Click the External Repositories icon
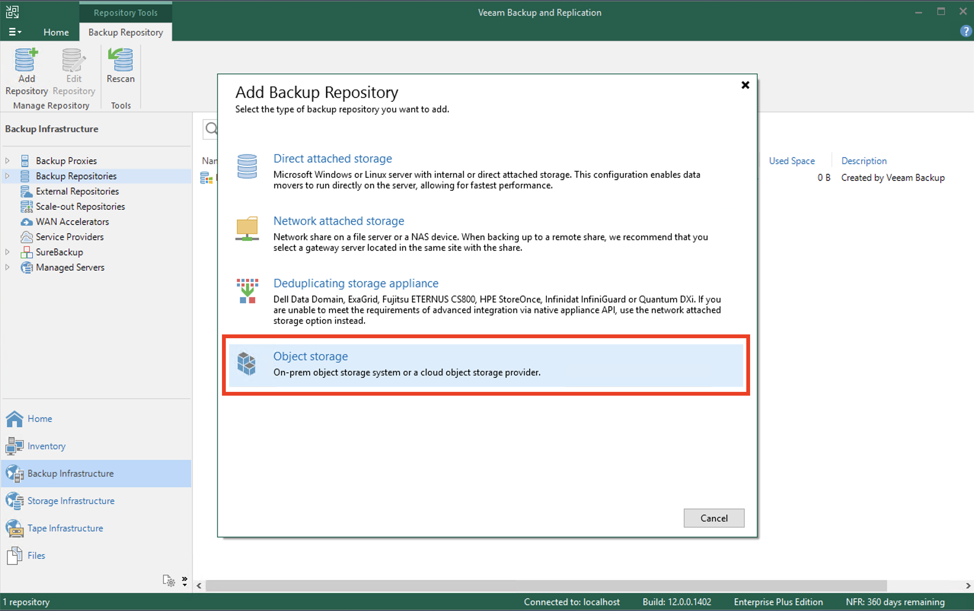The image size is (974, 611). click(26, 191)
